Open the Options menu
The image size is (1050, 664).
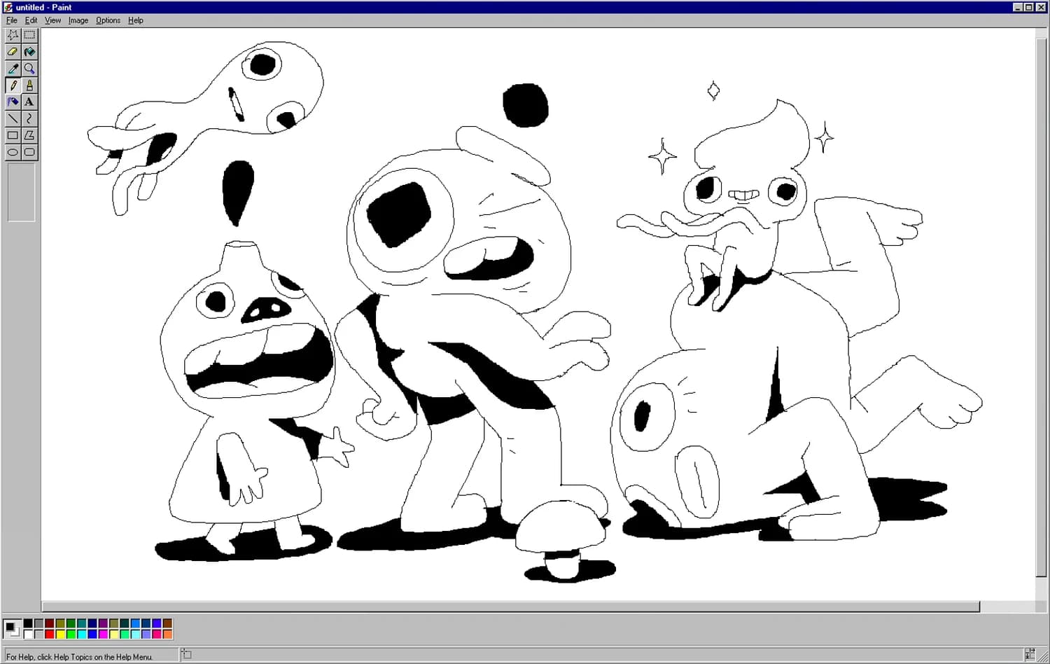[108, 20]
